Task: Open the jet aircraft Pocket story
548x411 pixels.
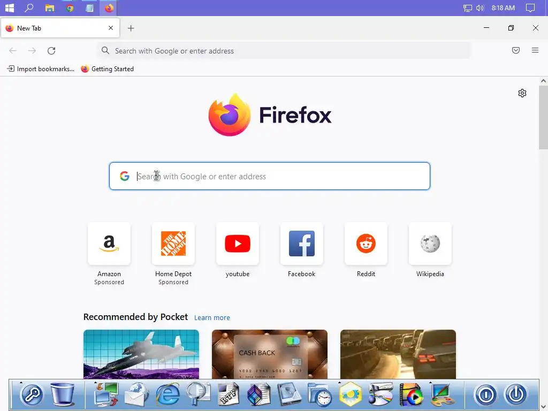Action: (x=141, y=354)
